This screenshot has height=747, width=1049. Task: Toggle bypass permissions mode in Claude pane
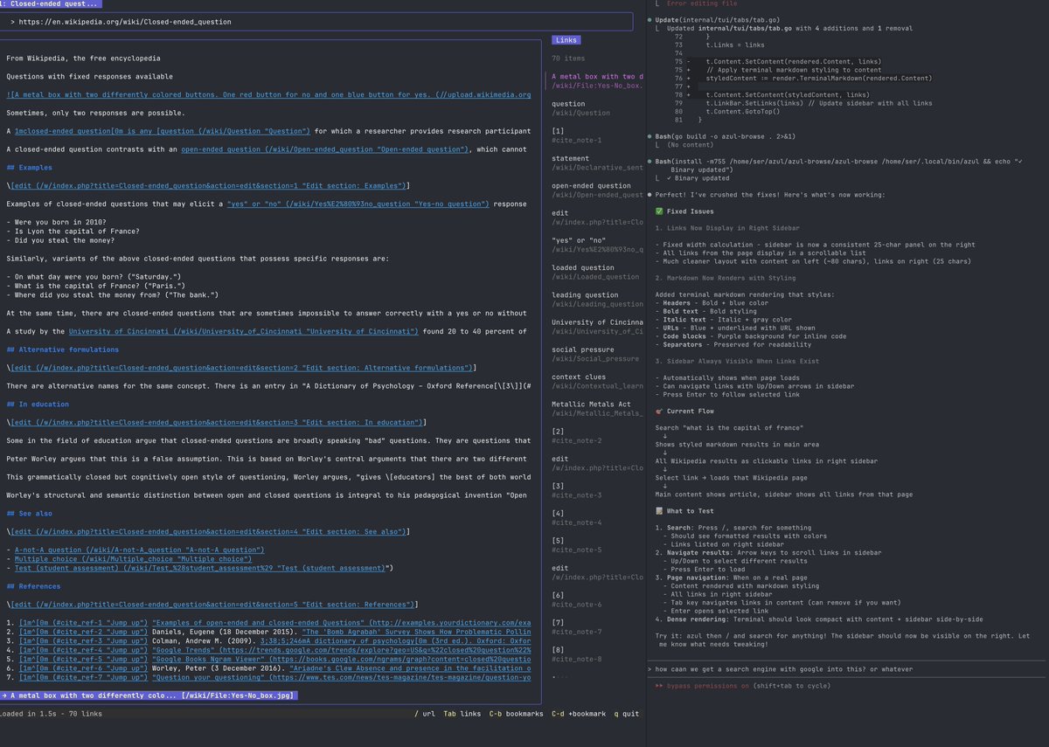[x=742, y=686]
